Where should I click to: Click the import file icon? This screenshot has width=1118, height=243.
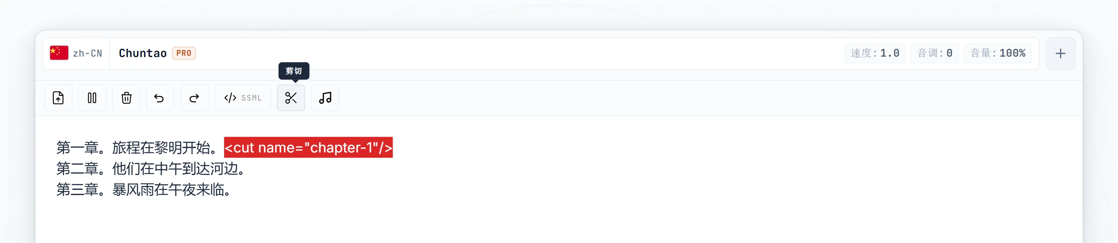(x=58, y=98)
